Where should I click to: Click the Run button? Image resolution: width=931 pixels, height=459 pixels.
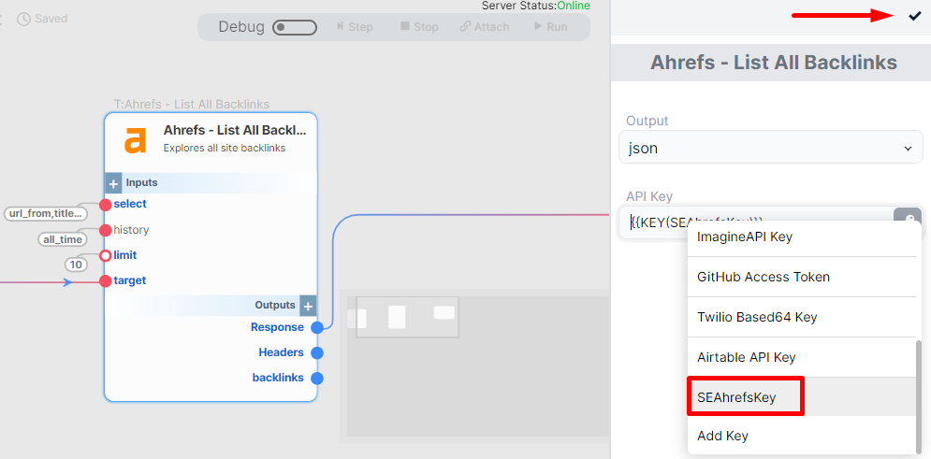[x=550, y=27]
